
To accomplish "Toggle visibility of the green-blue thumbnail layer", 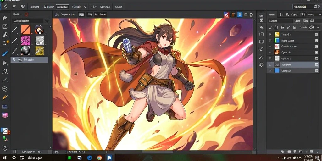I will pos(270,41).
